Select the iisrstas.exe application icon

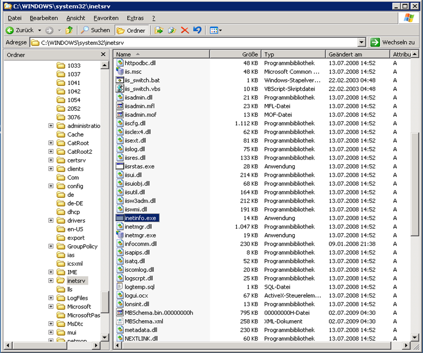[x=120, y=166]
